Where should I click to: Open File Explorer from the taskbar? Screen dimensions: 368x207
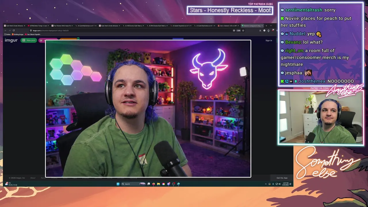158,184
